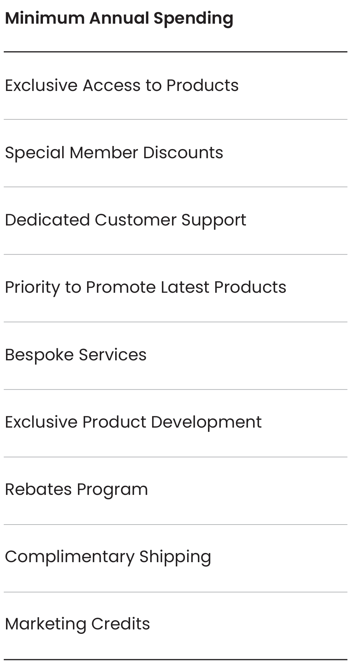Select the Bespoke Services row

tap(76, 355)
